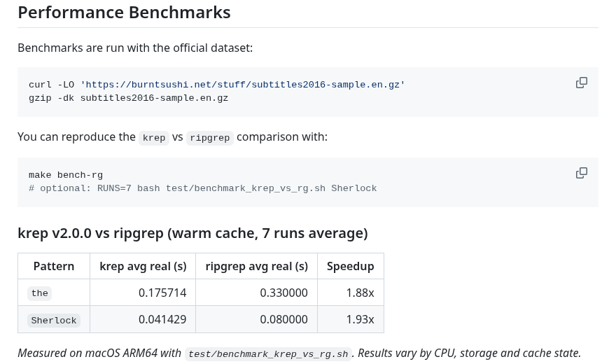The width and height of the screenshot is (616, 364).
Task: Click the inline ripgrep code label
Action: tap(210, 138)
